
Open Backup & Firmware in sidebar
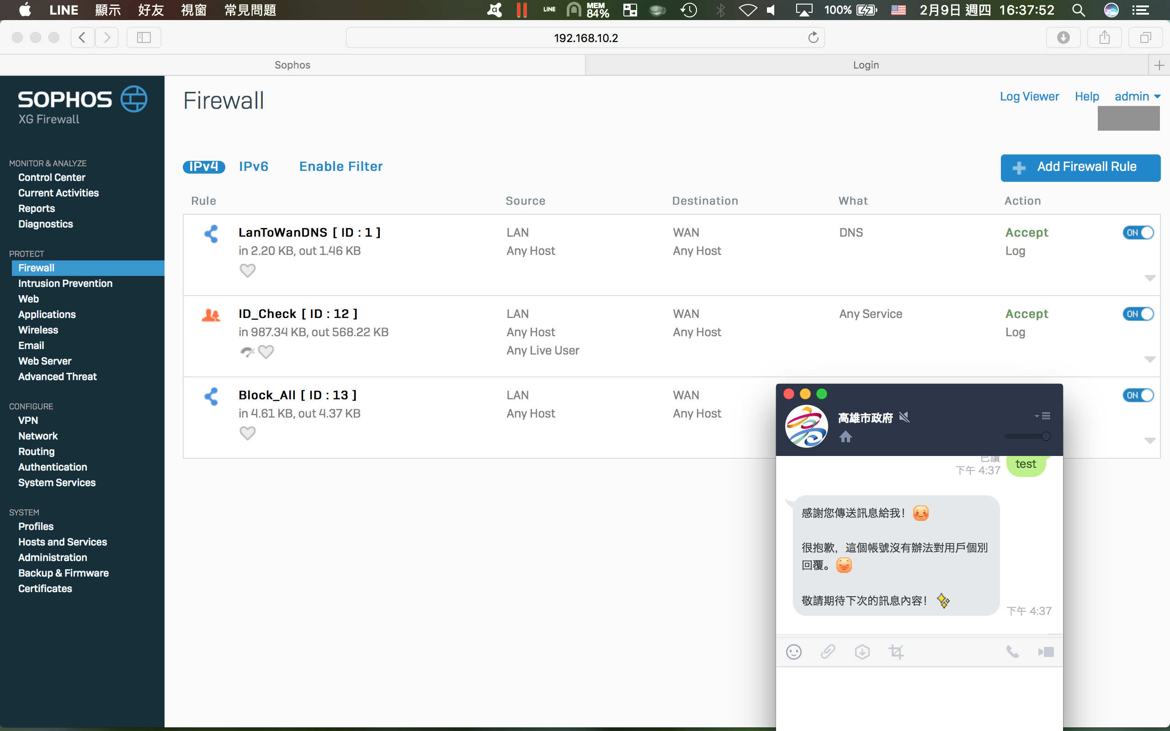click(x=64, y=573)
